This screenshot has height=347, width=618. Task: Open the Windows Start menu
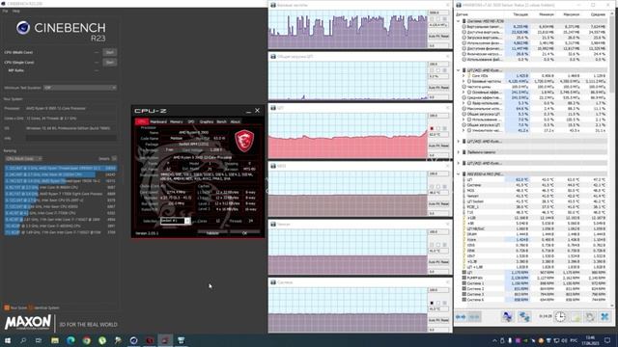[8, 340]
